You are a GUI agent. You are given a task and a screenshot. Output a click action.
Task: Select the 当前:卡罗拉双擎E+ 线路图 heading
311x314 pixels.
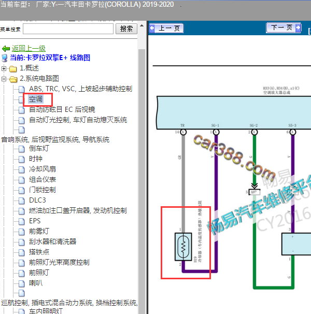pos(50,58)
